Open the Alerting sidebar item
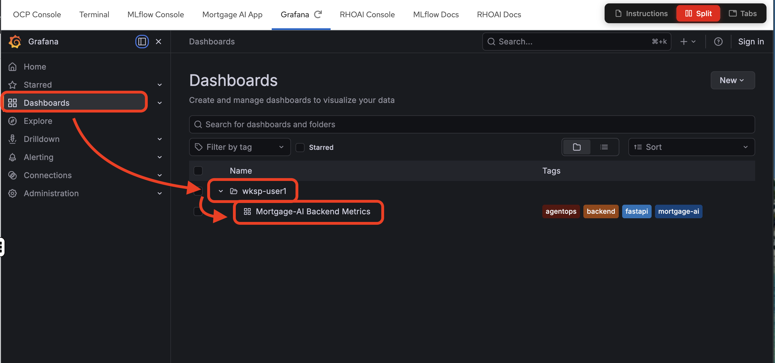The height and width of the screenshot is (363, 775). tap(38, 157)
